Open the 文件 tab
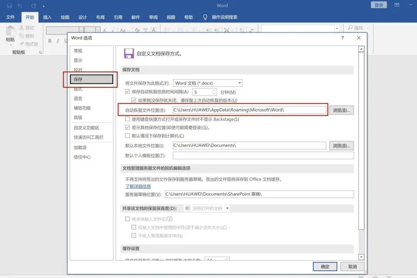 point(10,17)
